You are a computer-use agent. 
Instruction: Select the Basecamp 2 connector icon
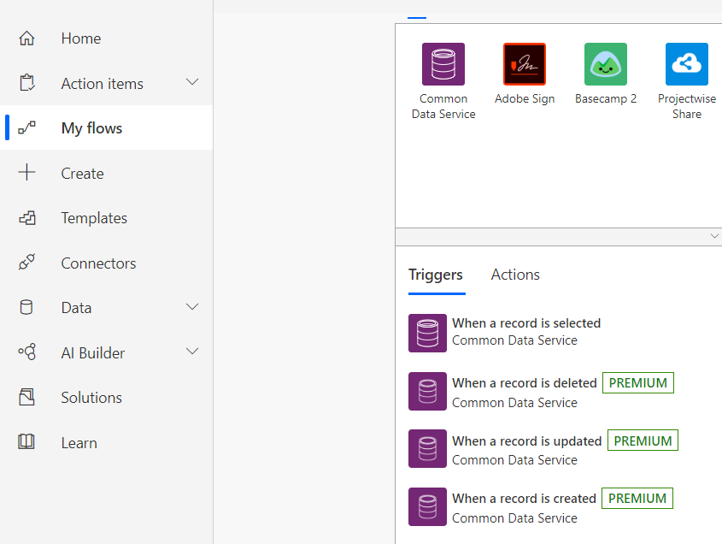click(606, 64)
